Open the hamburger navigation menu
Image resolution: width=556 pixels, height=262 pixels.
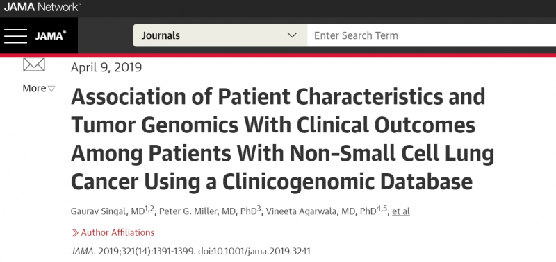(x=15, y=36)
